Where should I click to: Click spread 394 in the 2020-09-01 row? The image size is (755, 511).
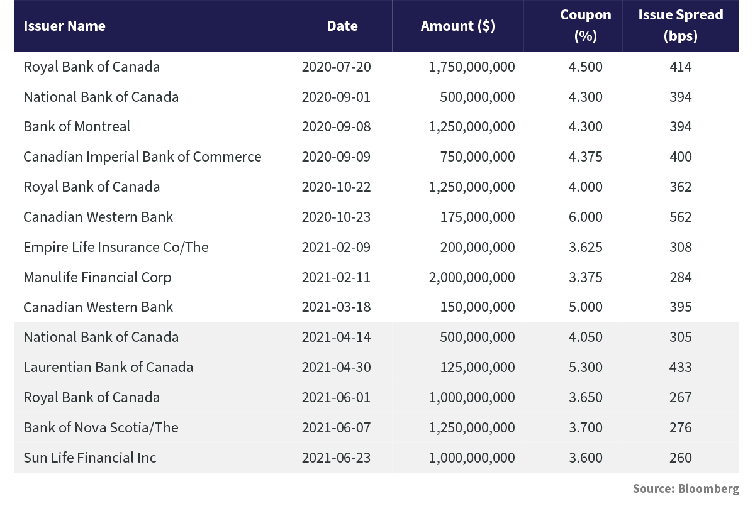(x=681, y=97)
